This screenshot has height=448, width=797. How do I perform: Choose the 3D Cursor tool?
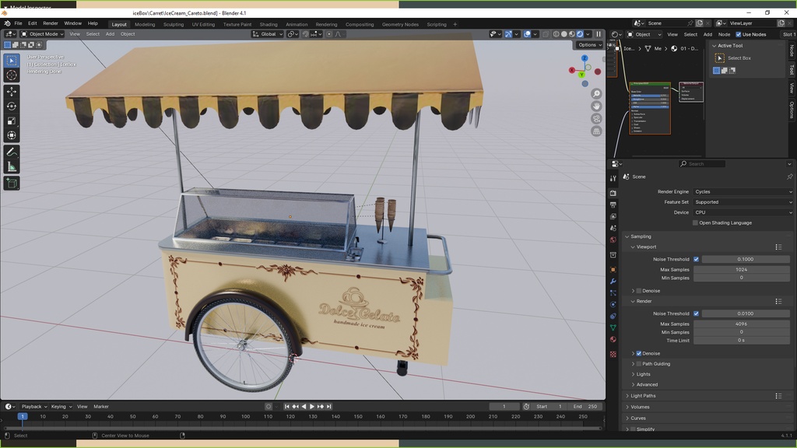[12, 75]
